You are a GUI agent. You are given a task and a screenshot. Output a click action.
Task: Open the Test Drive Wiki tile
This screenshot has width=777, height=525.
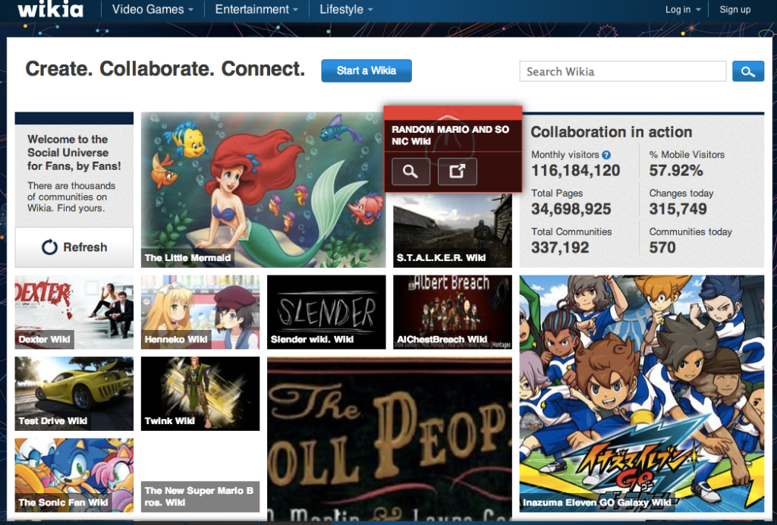(74, 393)
